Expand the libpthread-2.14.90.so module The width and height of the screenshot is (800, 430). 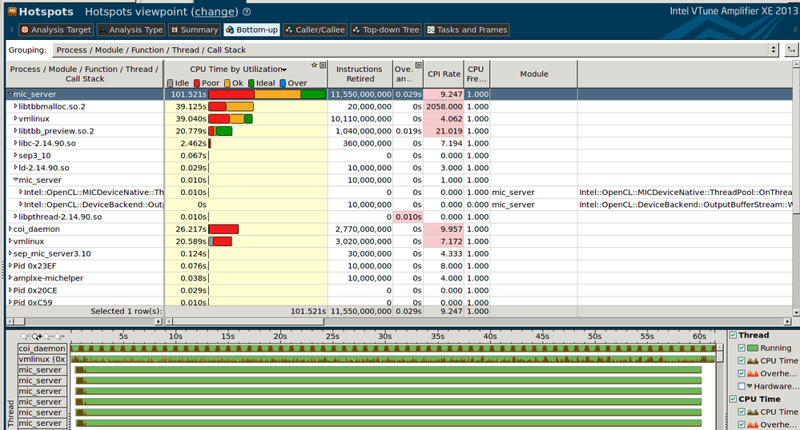click(15, 217)
